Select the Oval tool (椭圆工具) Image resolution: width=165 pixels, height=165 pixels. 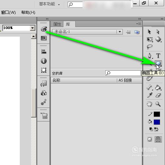[x=158, y=63]
